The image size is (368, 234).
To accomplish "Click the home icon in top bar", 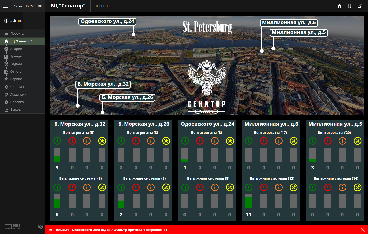I will [339, 6].
